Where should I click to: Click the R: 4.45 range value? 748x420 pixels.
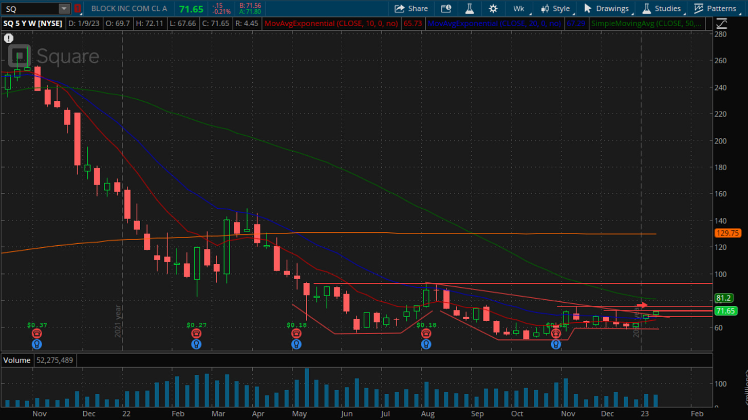(x=247, y=23)
